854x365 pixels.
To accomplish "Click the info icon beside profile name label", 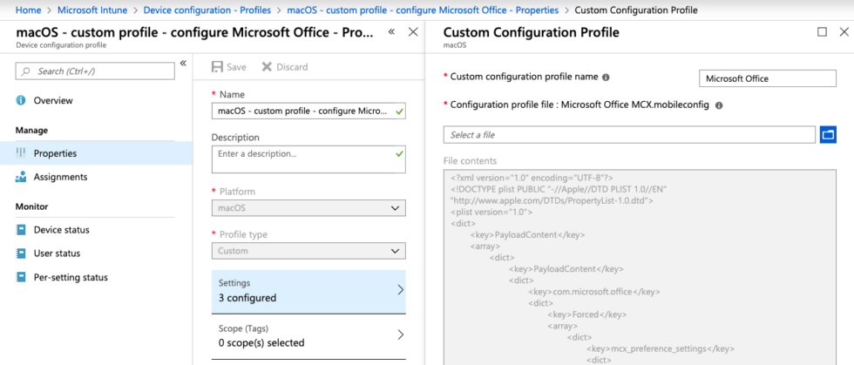I will click(606, 78).
